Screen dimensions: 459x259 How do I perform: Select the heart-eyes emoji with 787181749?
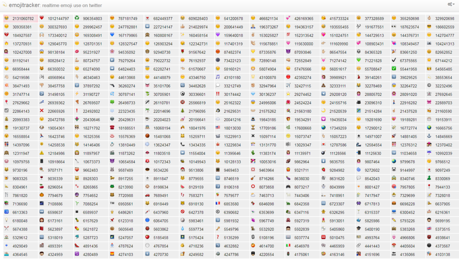click(x=112, y=18)
